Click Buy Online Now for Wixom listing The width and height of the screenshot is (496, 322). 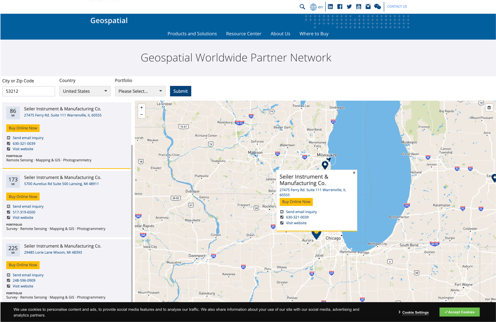click(x=23, y=265)
